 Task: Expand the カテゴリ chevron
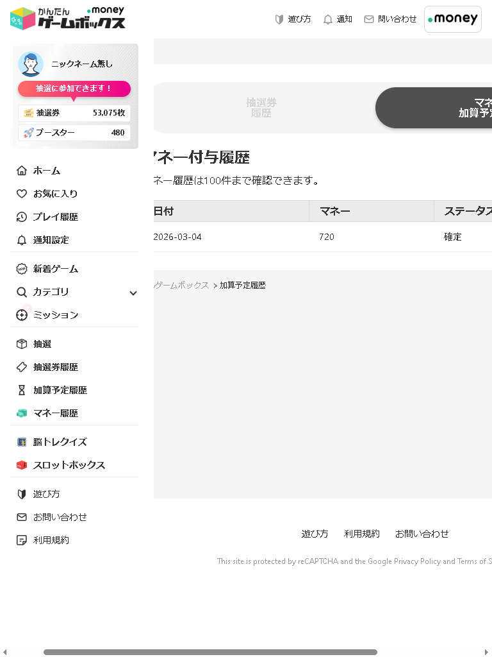point(133,293)
